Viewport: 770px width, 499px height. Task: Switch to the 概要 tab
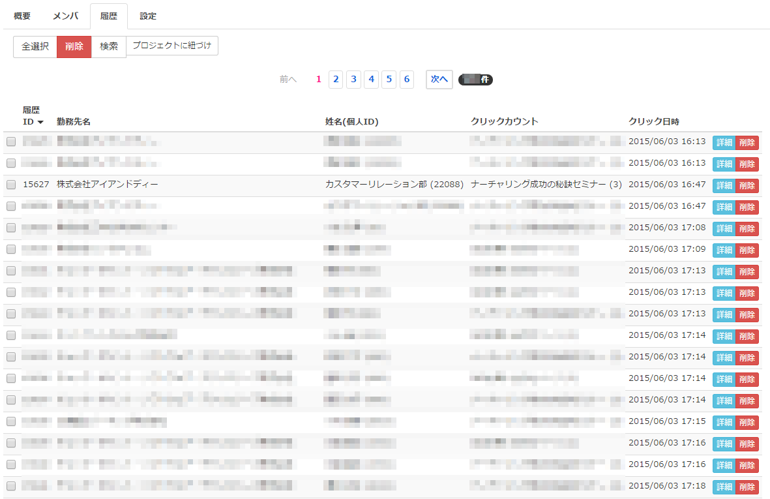(22, 16)
